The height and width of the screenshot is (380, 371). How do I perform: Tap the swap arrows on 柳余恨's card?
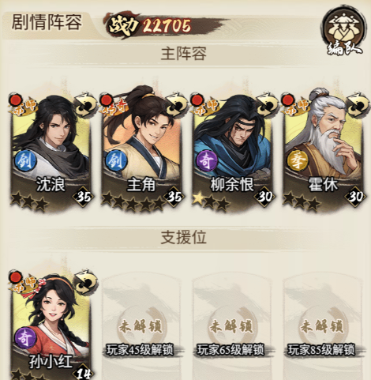268,105
